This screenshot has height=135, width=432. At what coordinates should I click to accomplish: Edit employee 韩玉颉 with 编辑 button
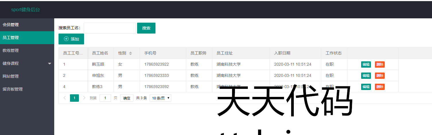point(366,64)
